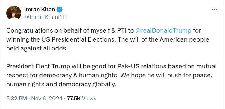Open the three-dot more options menu
The image size is (225, 109).
click(215, 10)
